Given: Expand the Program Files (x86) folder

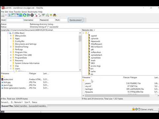Looking at the screenshot, I should pyautogui.click(x=11, y=55).
